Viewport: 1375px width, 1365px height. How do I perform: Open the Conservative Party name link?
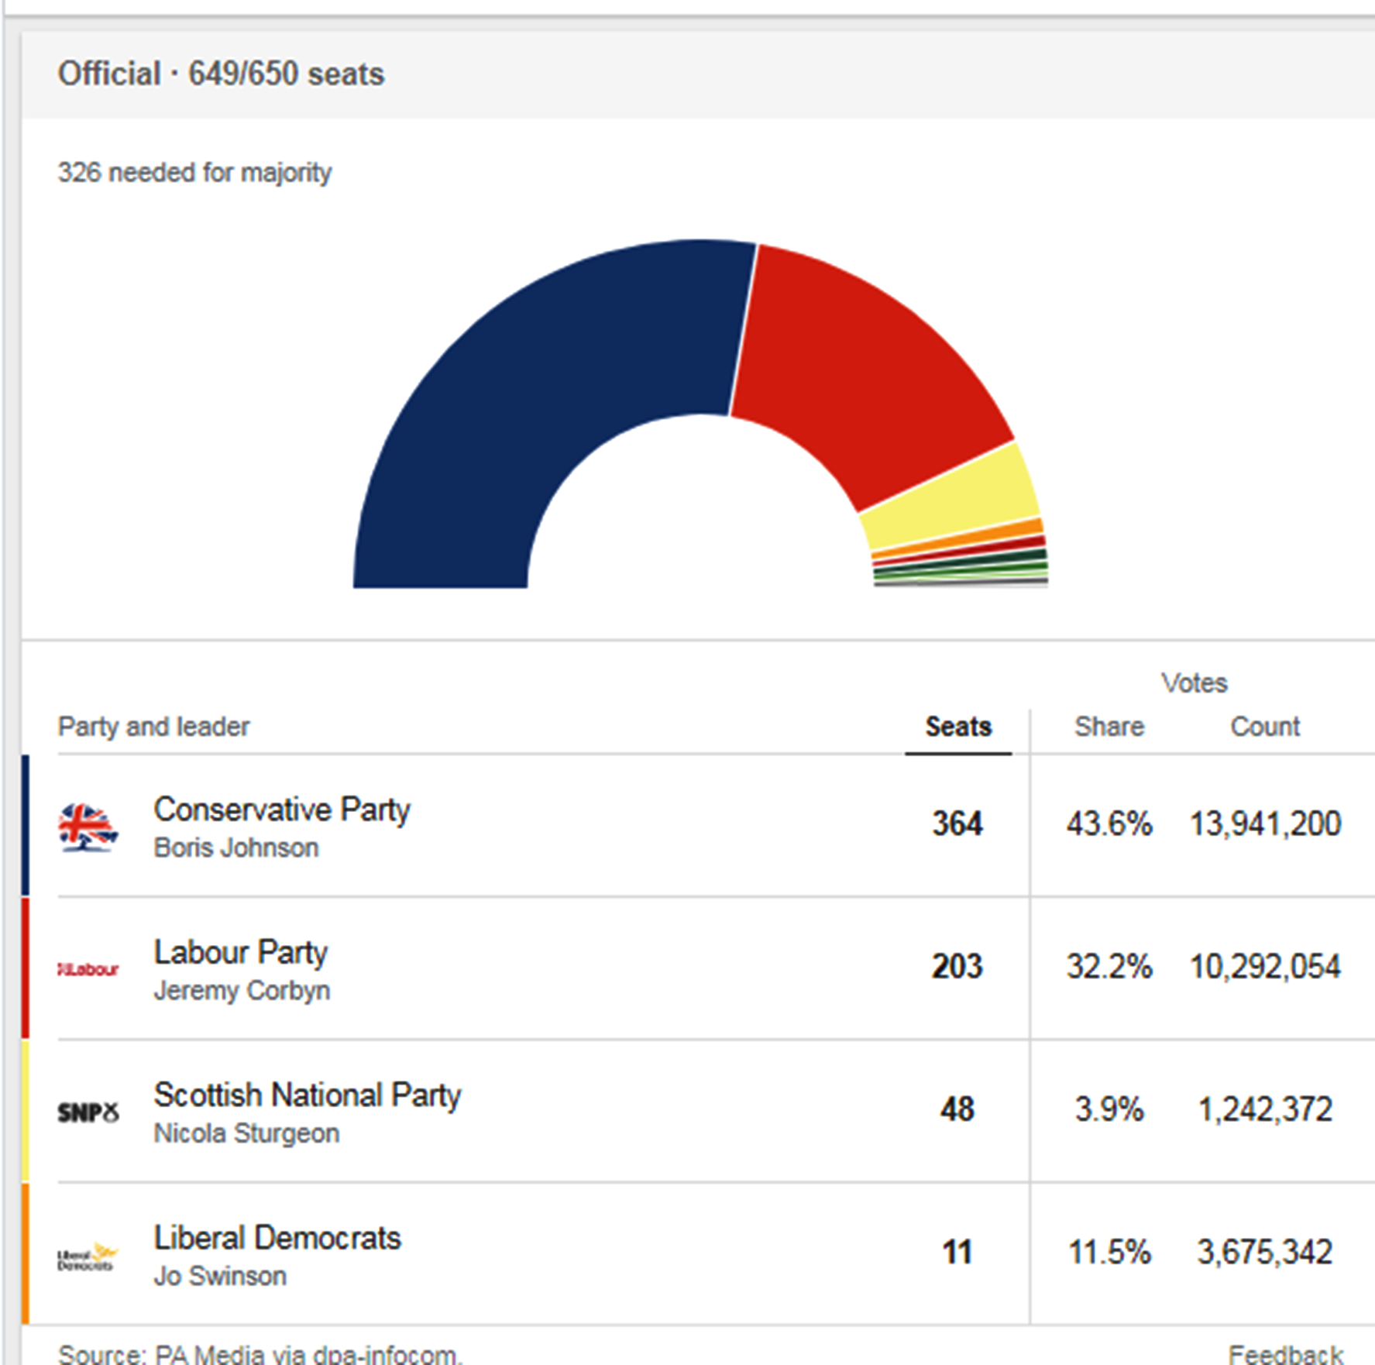[x=282, y=810]
